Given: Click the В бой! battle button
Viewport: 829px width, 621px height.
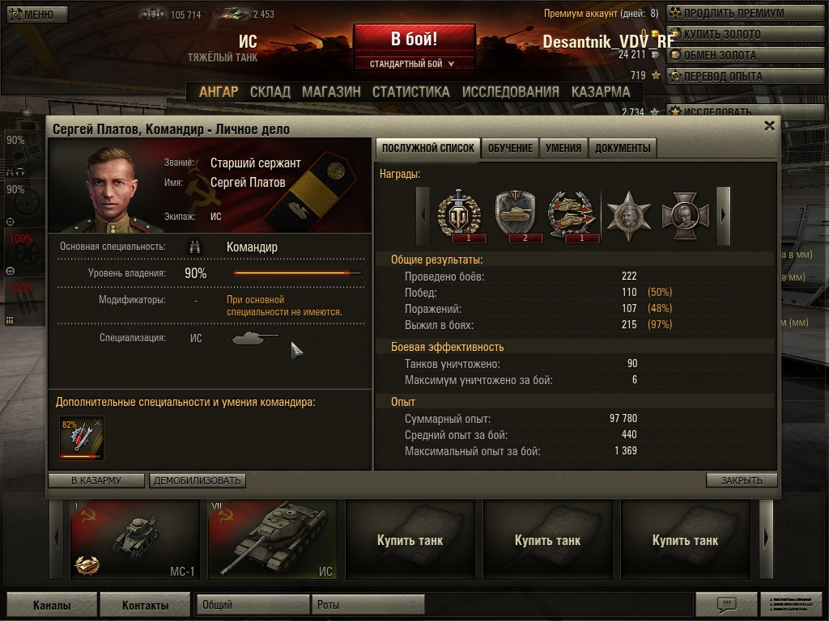Looking at the screenshot, I should coord(414,39).
